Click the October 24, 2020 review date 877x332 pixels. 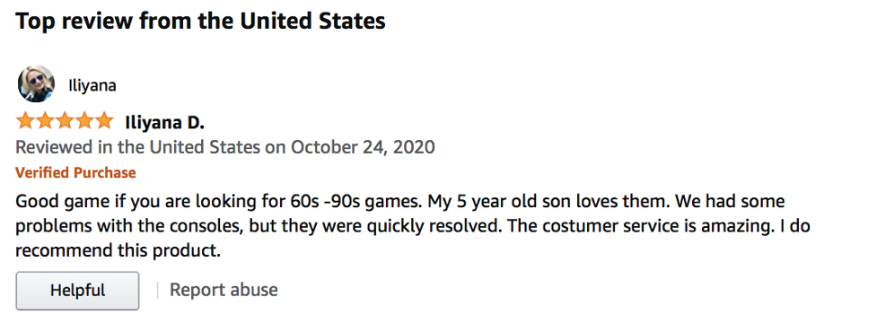tap(363, 147)
